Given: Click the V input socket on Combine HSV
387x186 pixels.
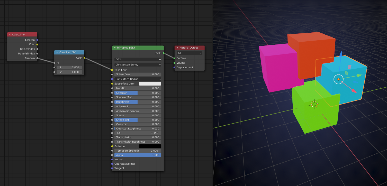Looking at the screenshot, I should coord(54,72).
